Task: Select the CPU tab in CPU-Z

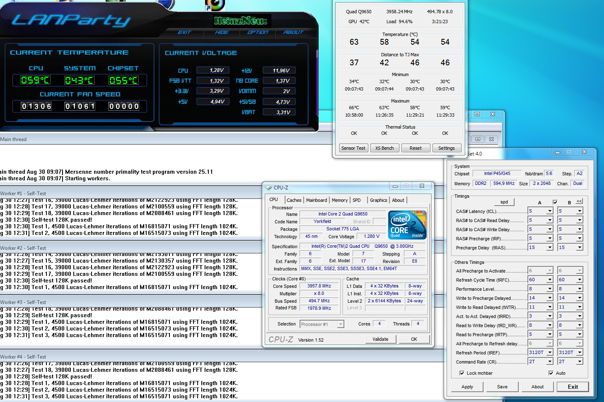Action: click(x=274, y=199)
